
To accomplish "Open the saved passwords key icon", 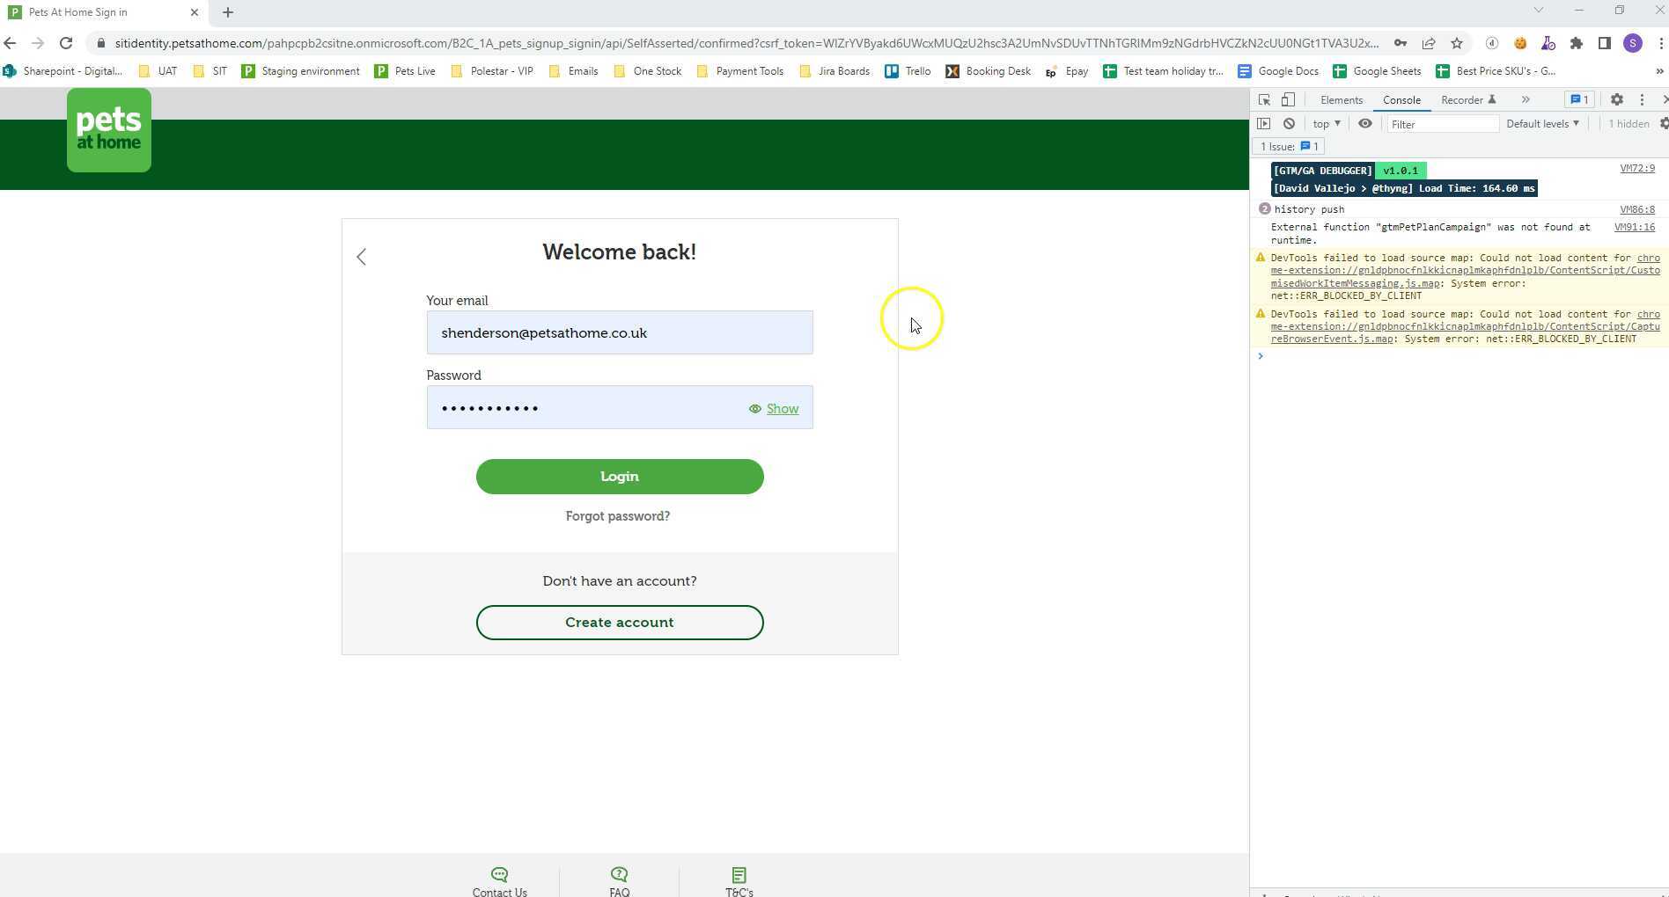I will tap(1401, 43).
